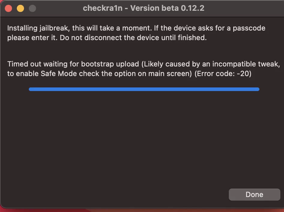This screenshot has width=284, height=212.
Task: Click the middle of the blue progress bar
Action: pyautogui.click(x=144, y=89)
